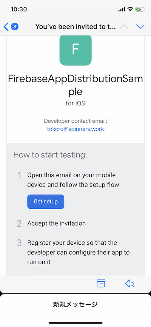Tap the 'Accept the invitation' step text
The width and height of the screenshot is (151, 327).
click(57, 224)
